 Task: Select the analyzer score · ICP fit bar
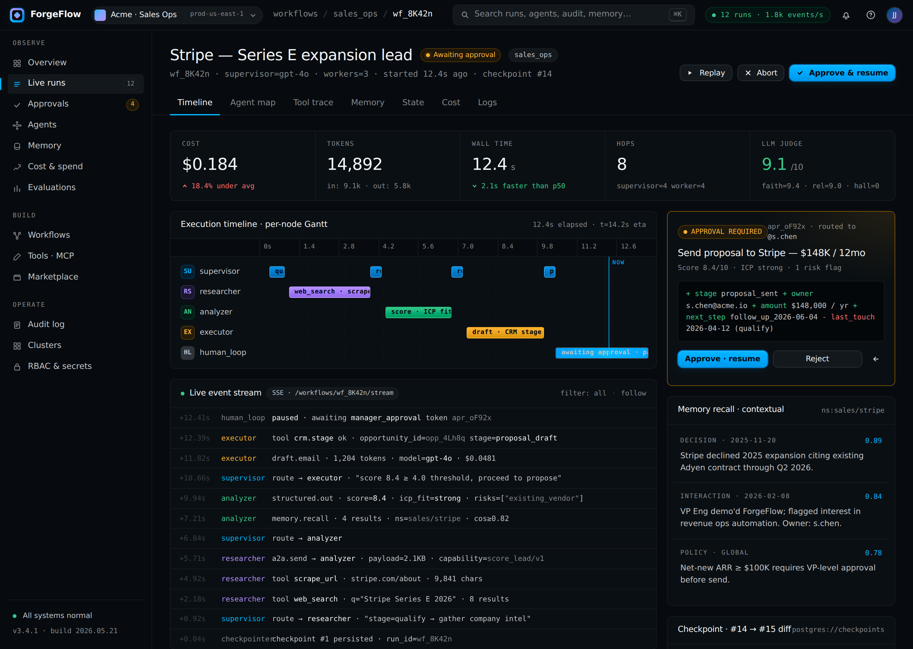(418, 312)
